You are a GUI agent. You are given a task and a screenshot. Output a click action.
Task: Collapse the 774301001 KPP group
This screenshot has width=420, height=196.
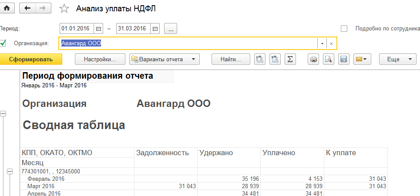10,172
